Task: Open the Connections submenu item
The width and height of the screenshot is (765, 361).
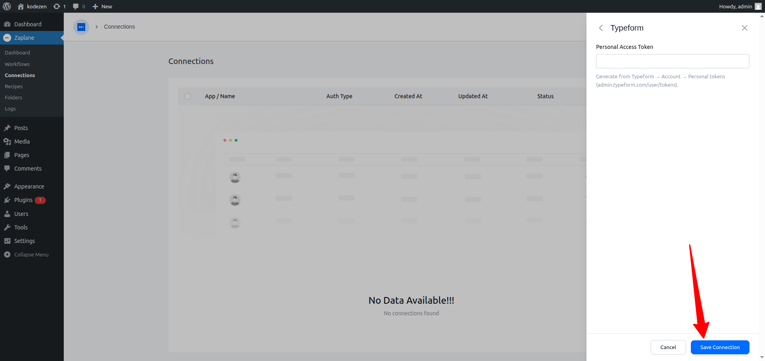Action: point(20,75)
